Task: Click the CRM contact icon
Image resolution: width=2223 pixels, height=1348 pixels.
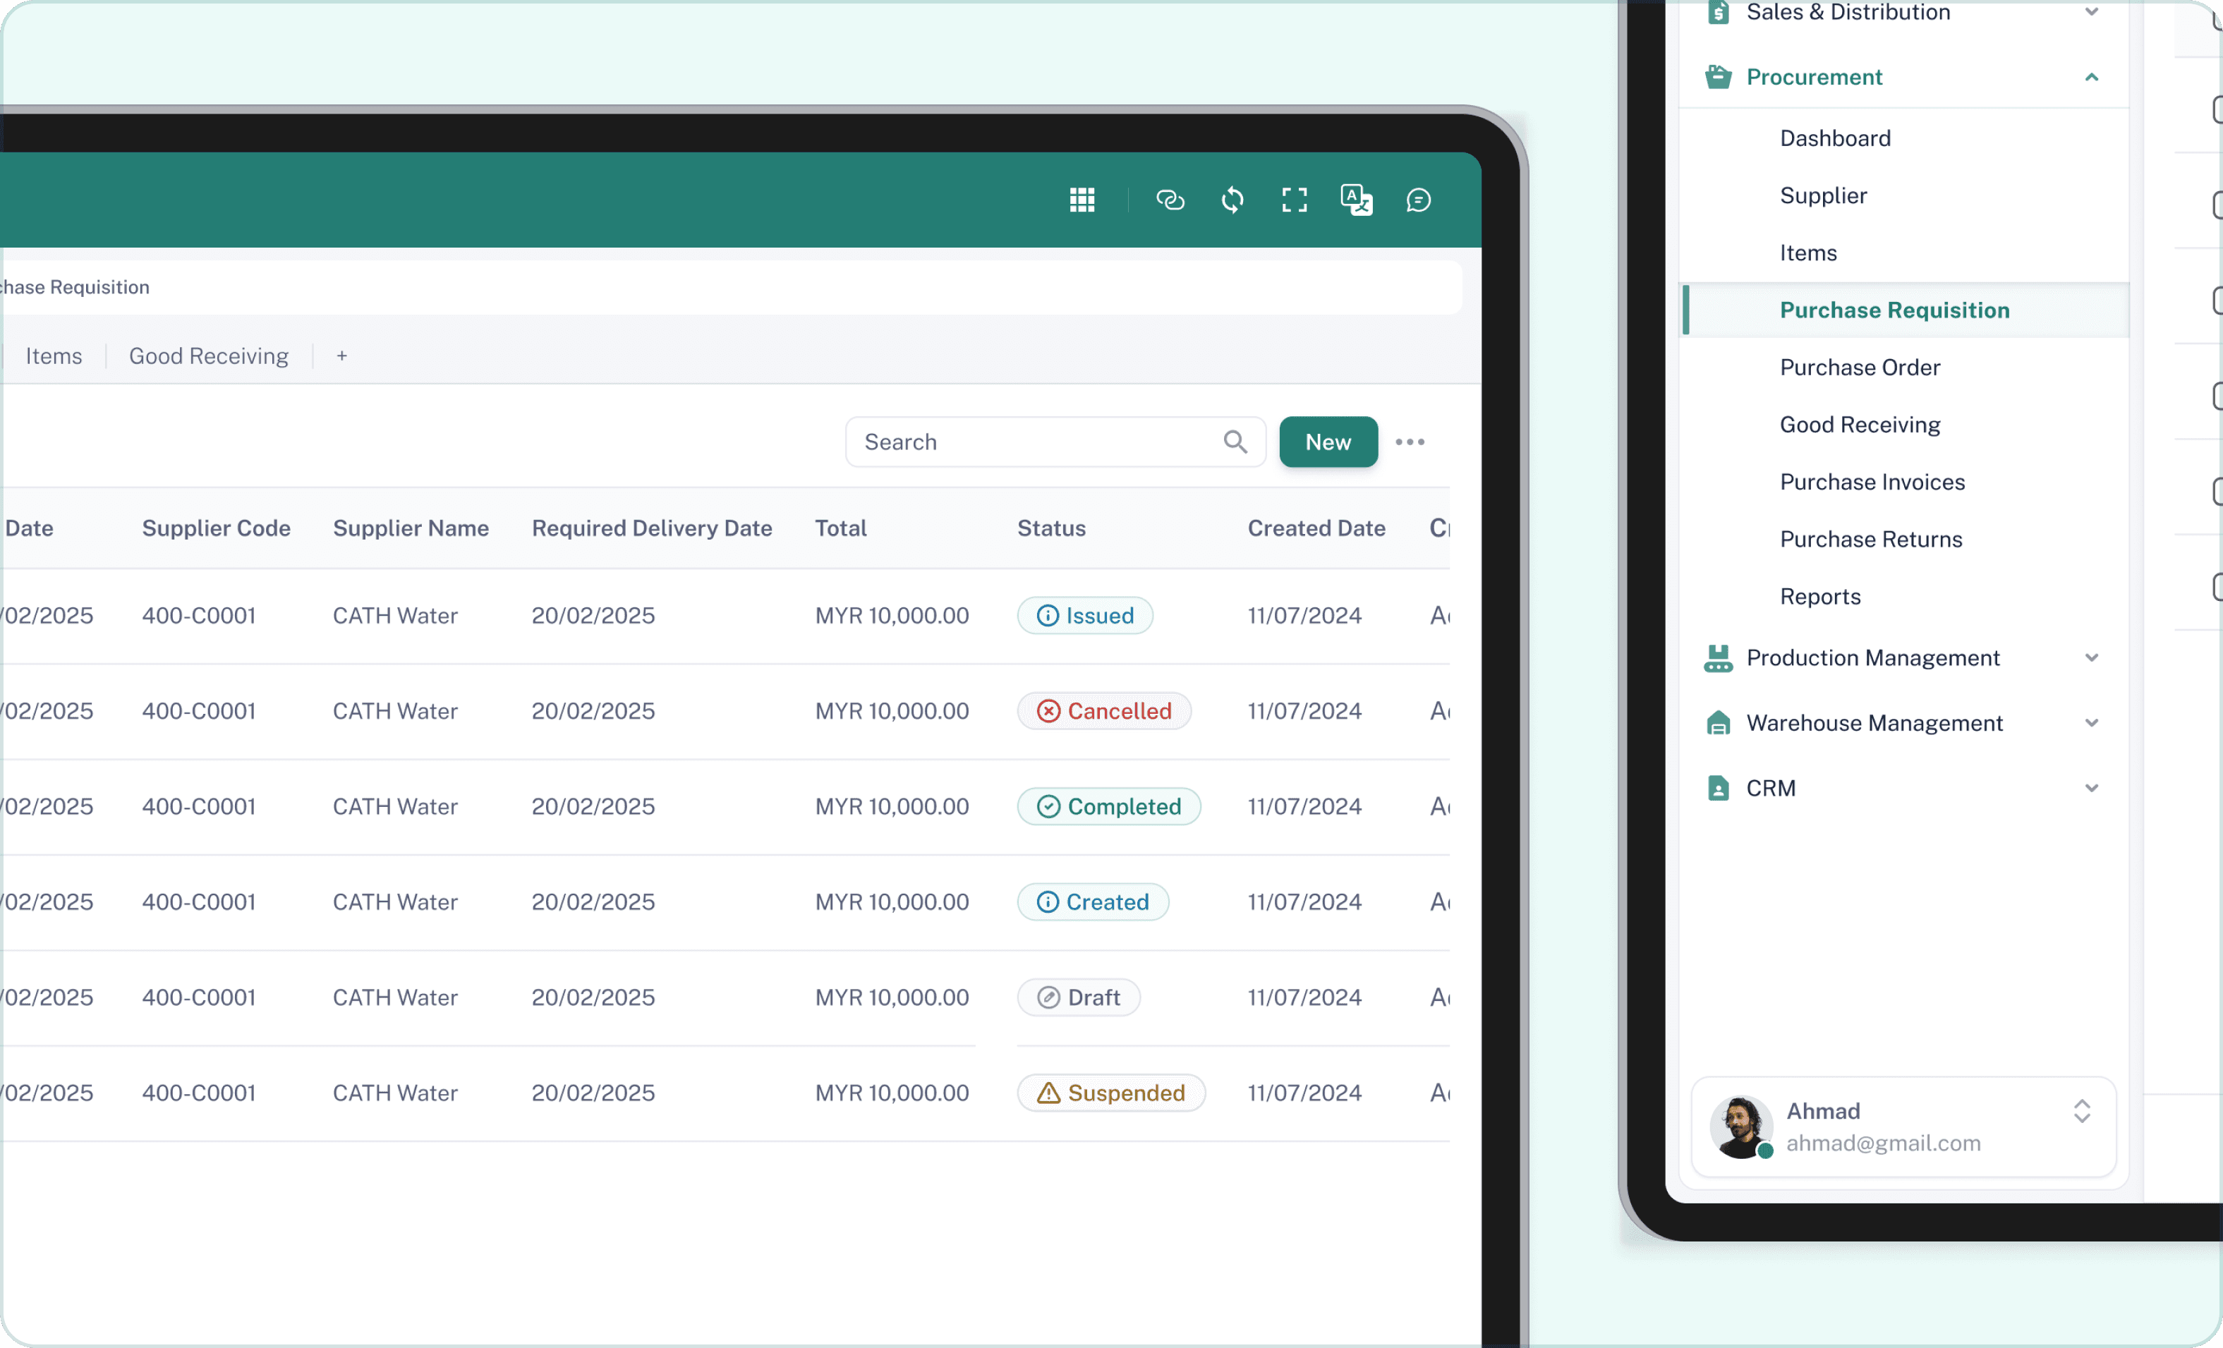Action: 1718,788
